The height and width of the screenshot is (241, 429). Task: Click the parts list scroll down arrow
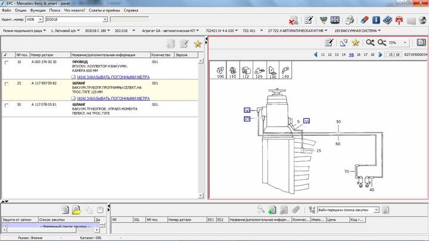[x=201, y=196]
